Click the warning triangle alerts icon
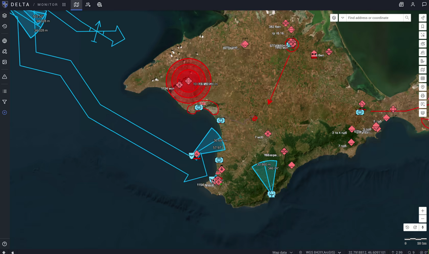This screenshot has height=254, width=429. (5, 77)
